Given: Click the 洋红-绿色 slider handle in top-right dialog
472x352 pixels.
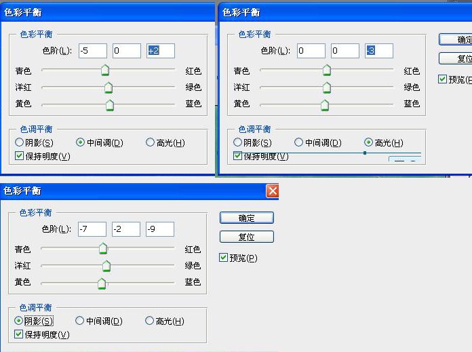Looking at the screenshot, I should coord(327,87).
